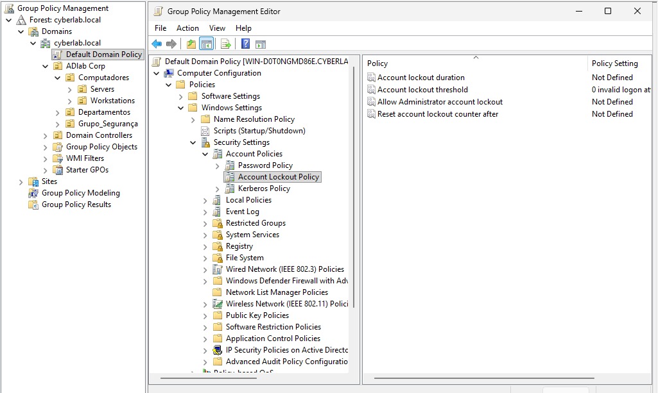
Task: Expand the Servers OU
Action: [x=70, y=90]
